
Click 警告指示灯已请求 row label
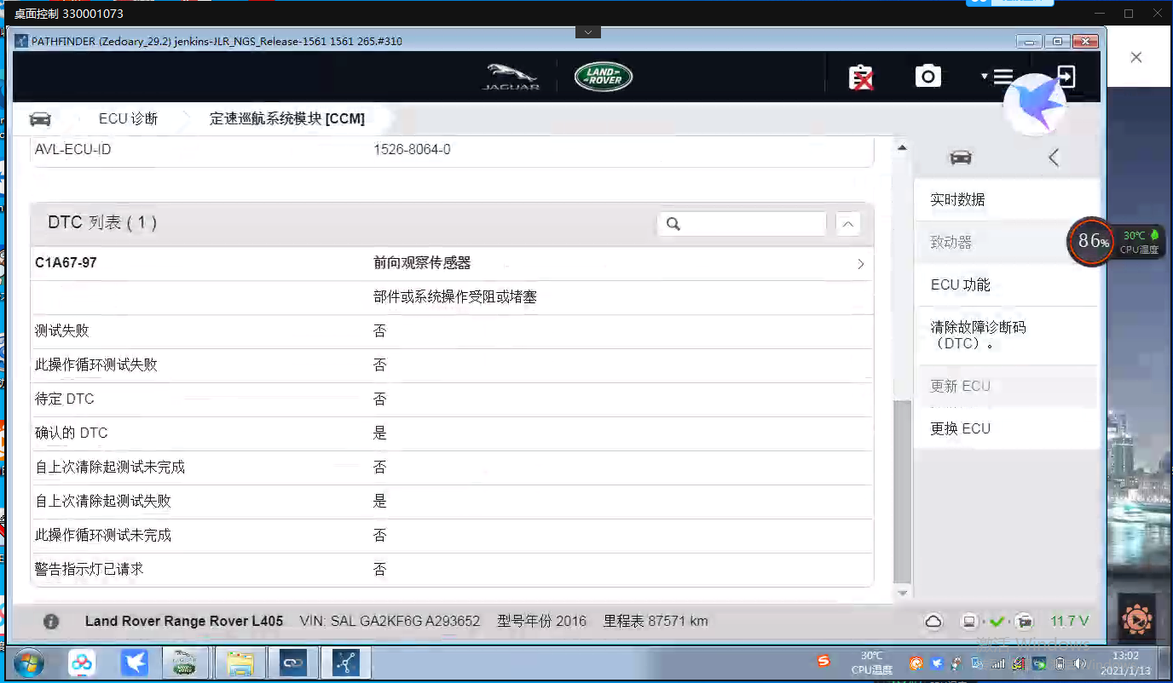(x=89, y=569)
